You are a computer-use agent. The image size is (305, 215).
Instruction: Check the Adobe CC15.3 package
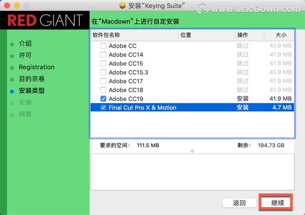tap(103, 72)
